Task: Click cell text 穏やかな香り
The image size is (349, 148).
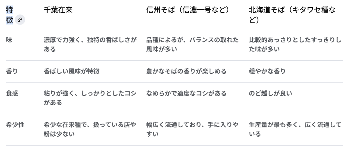Action: pyautogui.click(x=267, y=71)
